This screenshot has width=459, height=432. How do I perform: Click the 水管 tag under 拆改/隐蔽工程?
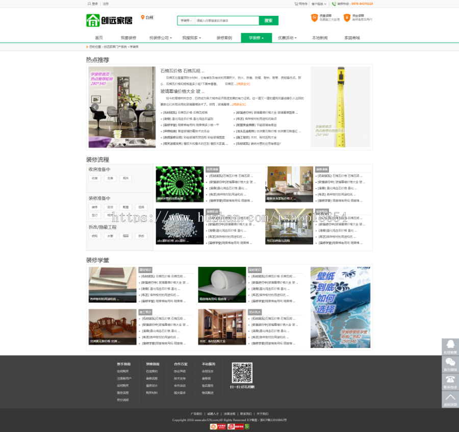pos(110,236)
